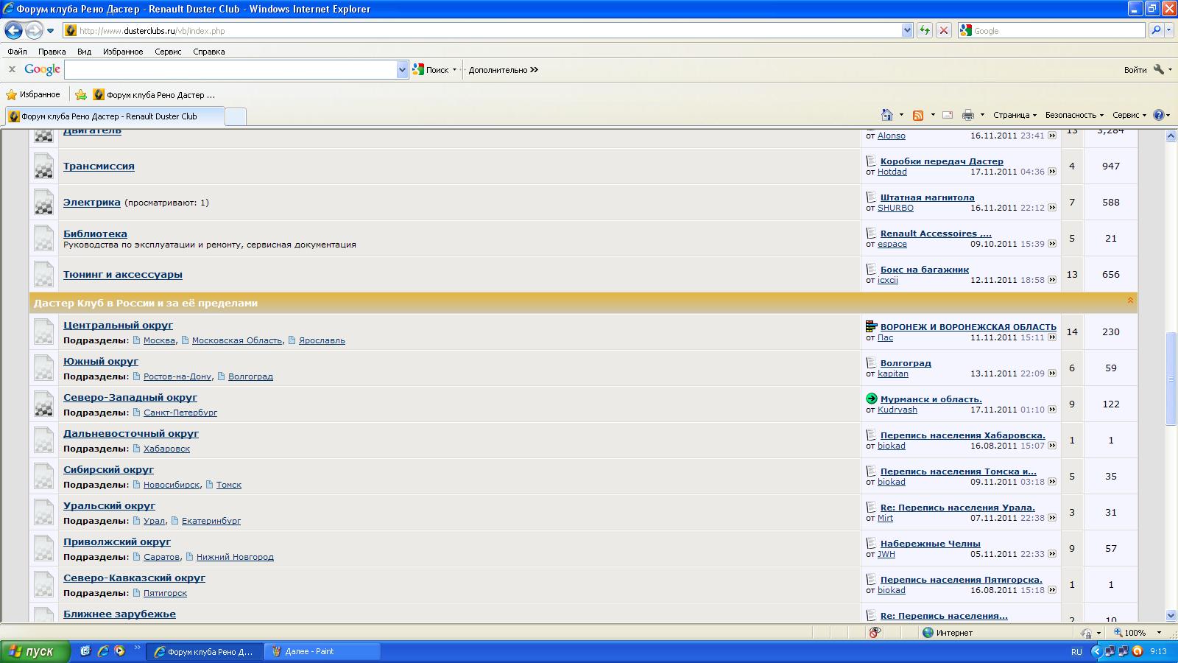Image resolution: width=1178 pixels, height=663 pixels.
Task: Click Internet Explorer quick launch icon
Action: [102, 651]
